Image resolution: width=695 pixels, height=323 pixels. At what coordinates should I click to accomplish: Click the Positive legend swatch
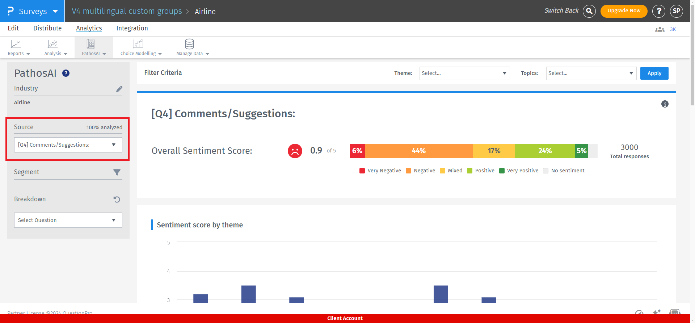[x=470, y=171]
